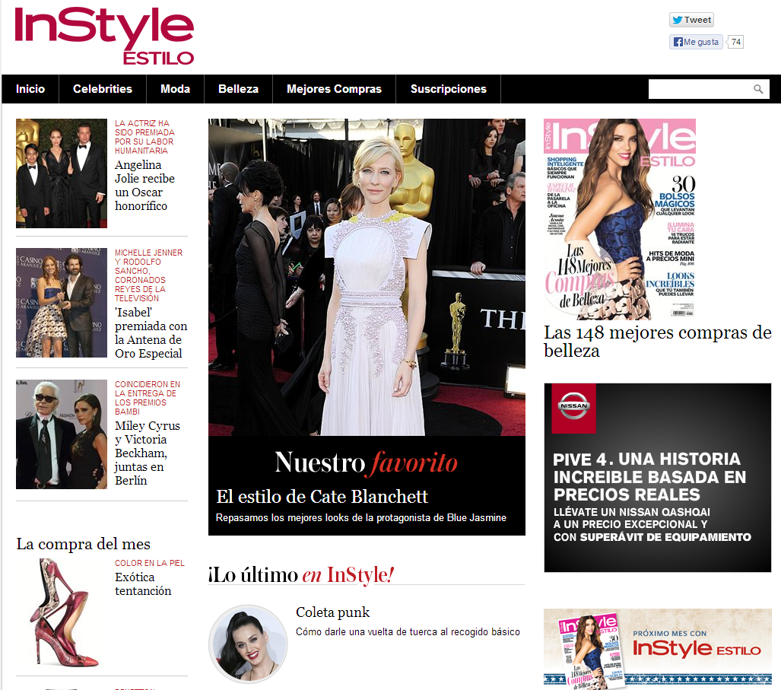Click the Facebook Me gusta button
Screen dimensions: 781x690
(x=696, y=42)
